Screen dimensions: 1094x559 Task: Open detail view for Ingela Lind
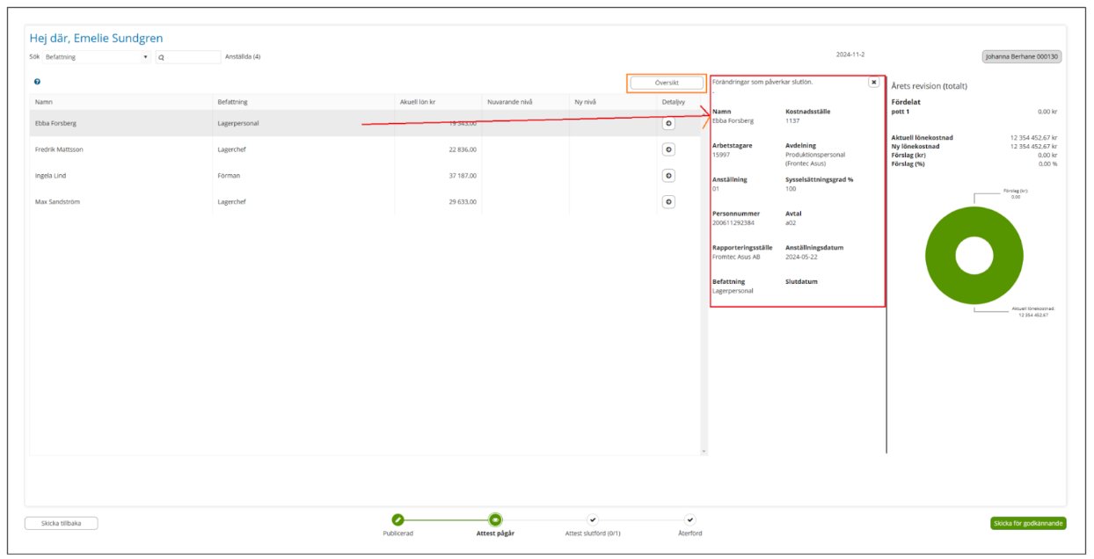pos(668,177)
